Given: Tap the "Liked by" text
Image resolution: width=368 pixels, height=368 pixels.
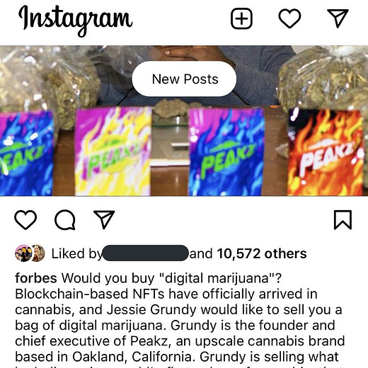Looking at the screenshot, I should pyautogui.click(x=76, y=254).
